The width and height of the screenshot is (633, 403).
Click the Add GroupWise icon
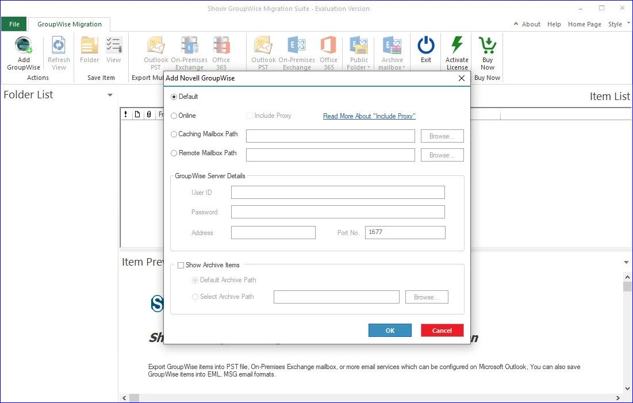(24, 45)
